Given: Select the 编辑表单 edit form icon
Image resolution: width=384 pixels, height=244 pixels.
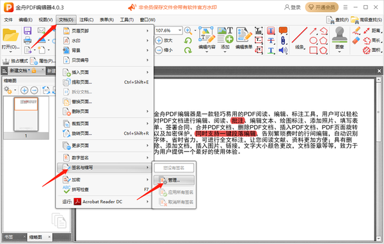Looking at the screenshot, I should coord(244,35).
